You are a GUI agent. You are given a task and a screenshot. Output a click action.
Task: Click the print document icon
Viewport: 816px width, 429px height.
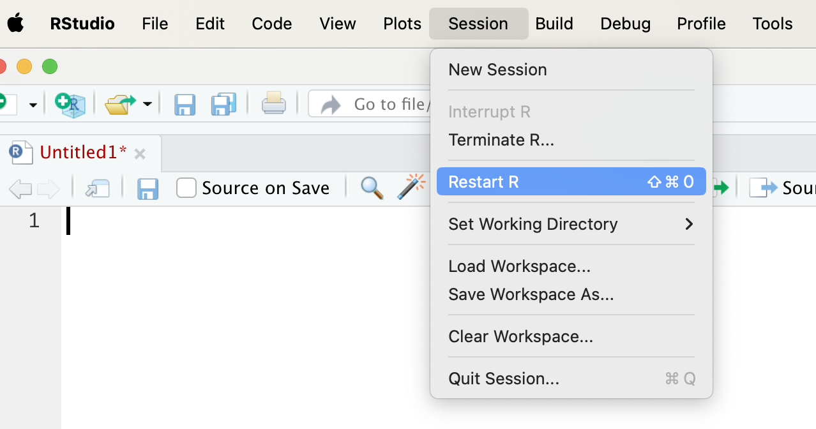pyautogui.click(x=274, y=104)
